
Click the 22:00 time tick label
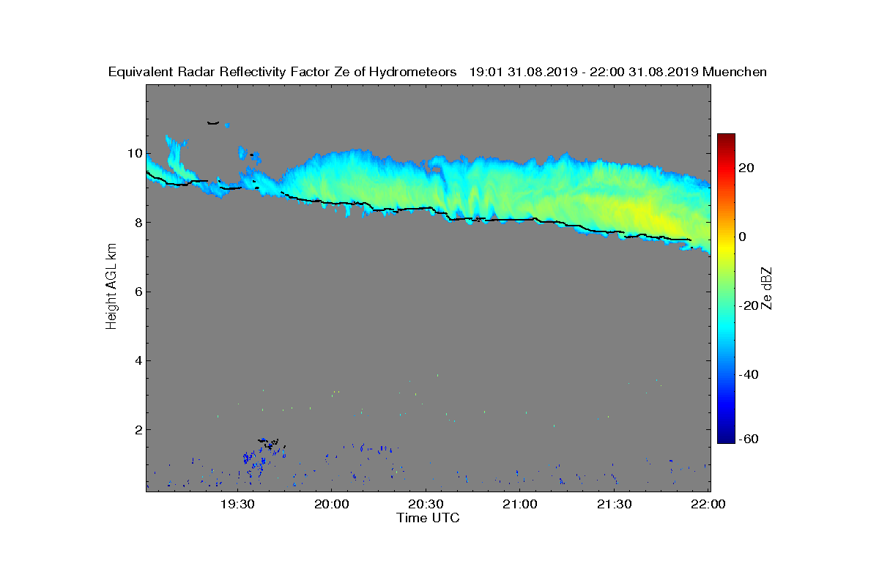[x=709, y=504]
